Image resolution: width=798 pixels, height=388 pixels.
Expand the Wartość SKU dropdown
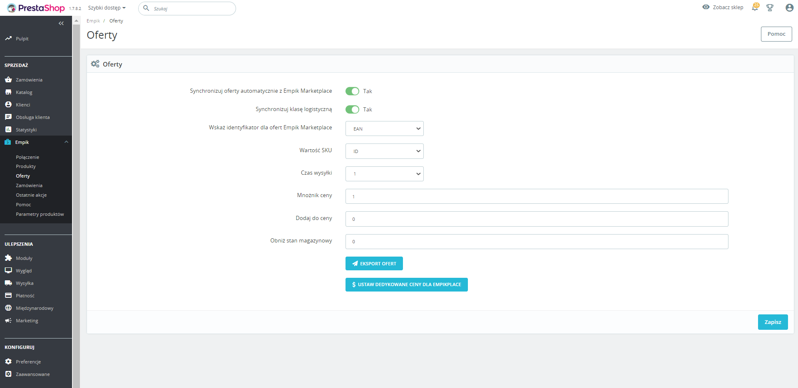click(384, 151)
